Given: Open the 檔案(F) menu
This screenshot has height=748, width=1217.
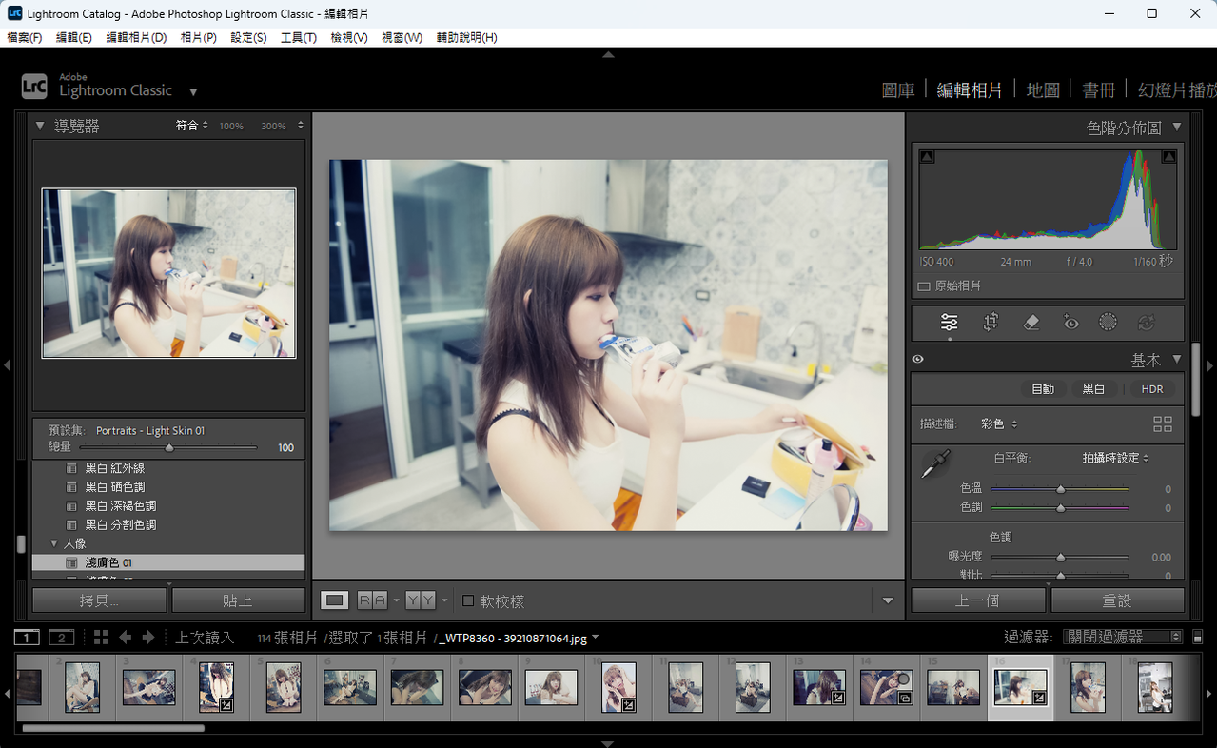Looking at the screenshot, I should (x=25, y=38).
